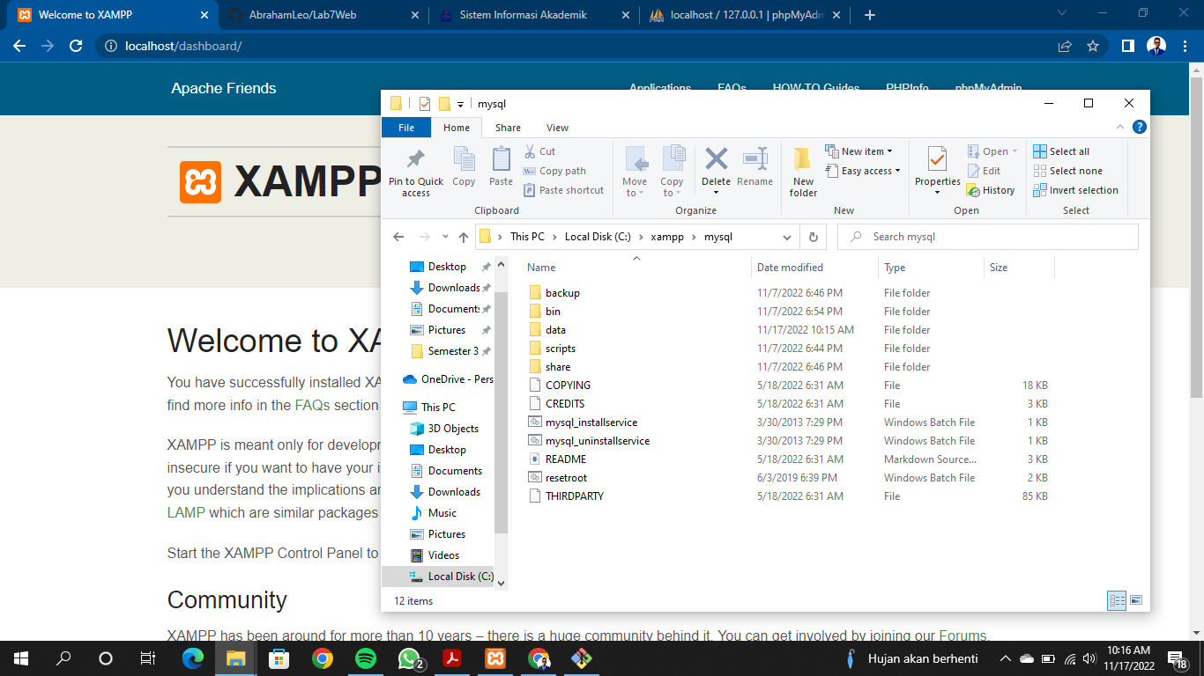This screenshot has width=1204, height=676.
Task: Open the Move to command
Action: click(635, 171)
